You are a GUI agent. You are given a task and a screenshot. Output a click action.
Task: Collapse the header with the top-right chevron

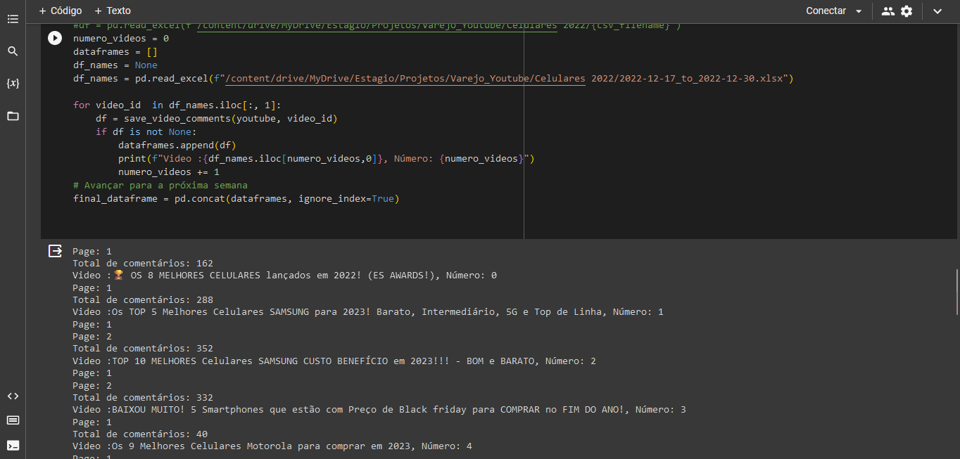pos(937,11)
